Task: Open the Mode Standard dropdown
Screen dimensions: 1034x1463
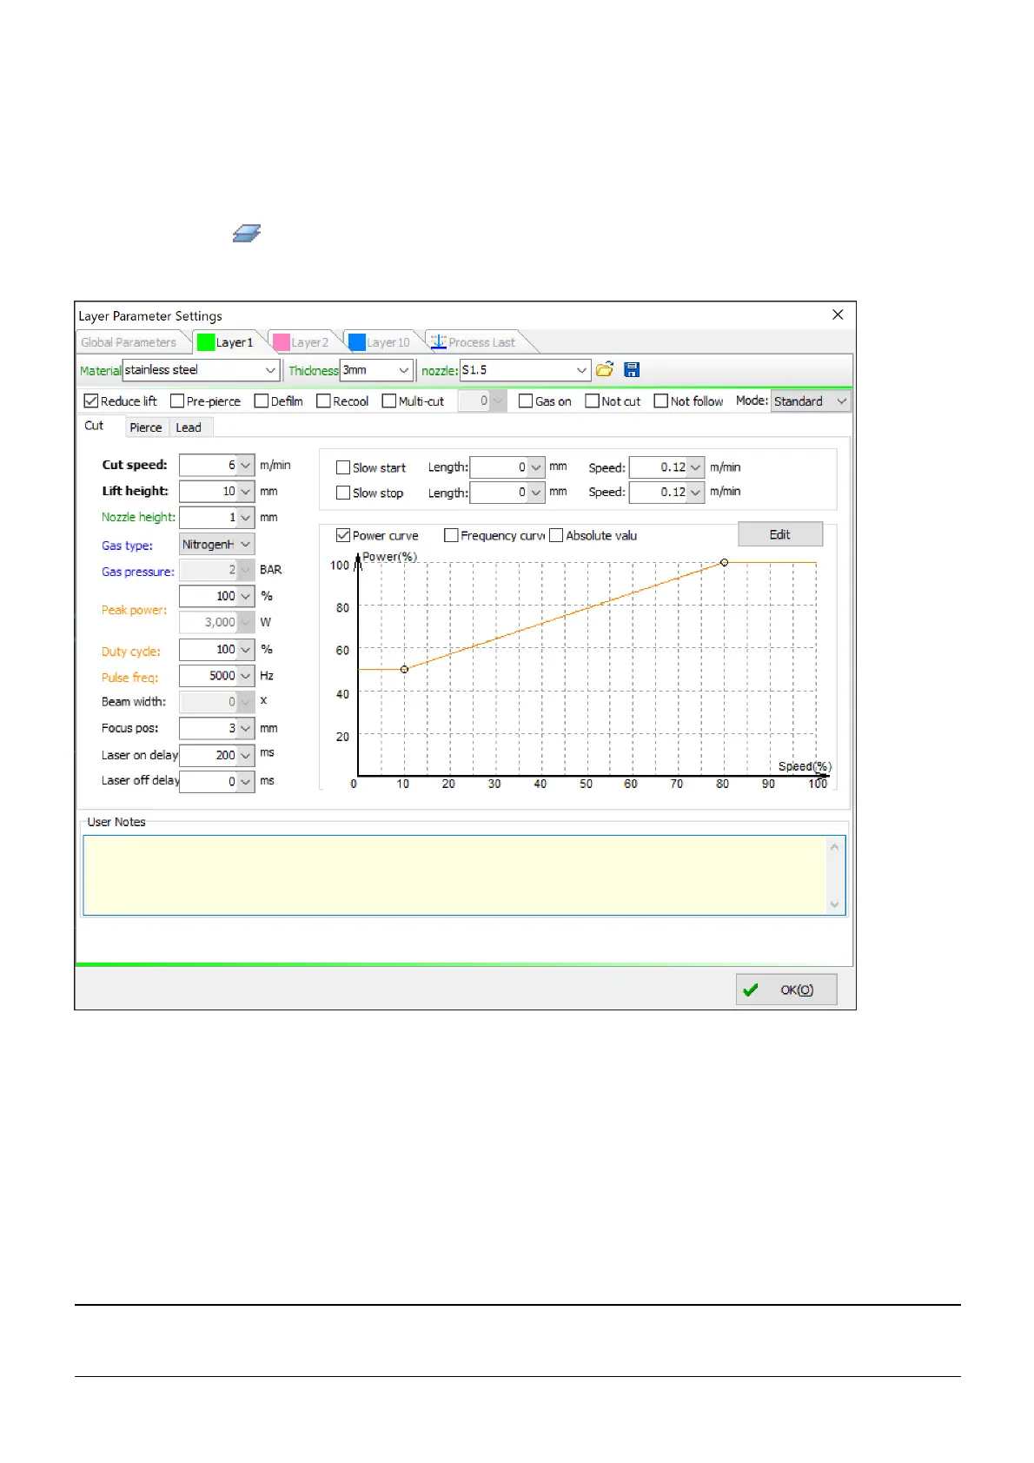Action: point(841,401)
